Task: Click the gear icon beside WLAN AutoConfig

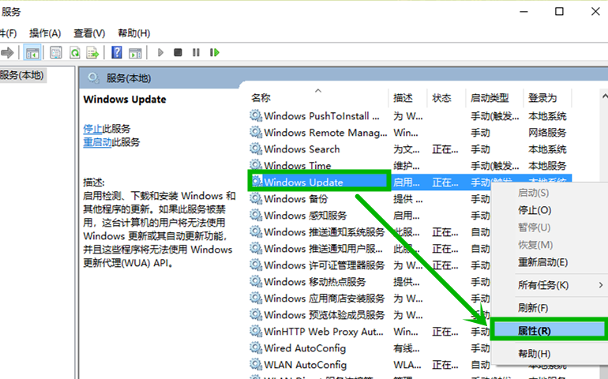Action: 256,365
